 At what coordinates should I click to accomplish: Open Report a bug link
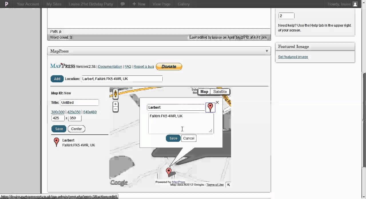(x=144, y=67)
